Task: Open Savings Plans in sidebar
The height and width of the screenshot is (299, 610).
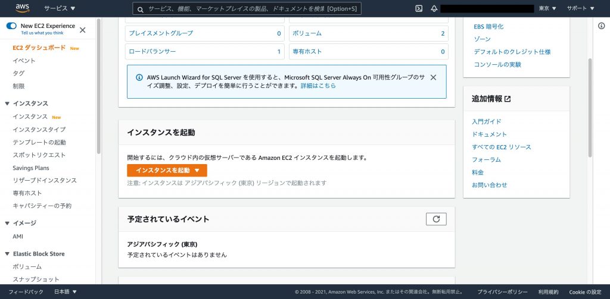Action: [x=31, y=168]
